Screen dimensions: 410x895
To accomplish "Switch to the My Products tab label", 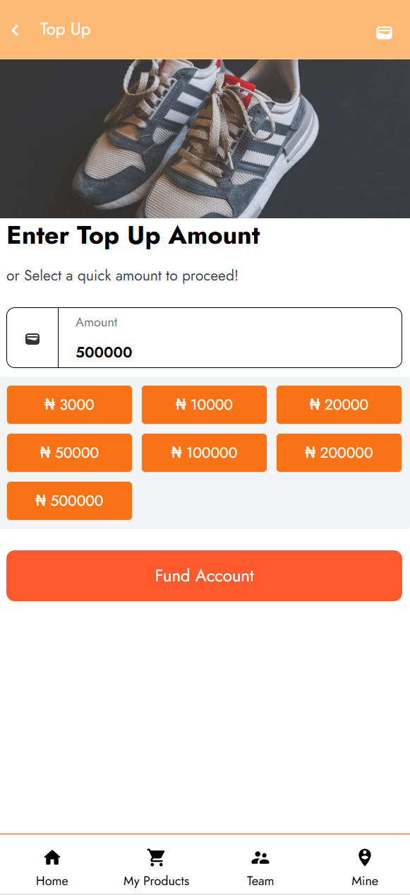I will coord(156,881).
